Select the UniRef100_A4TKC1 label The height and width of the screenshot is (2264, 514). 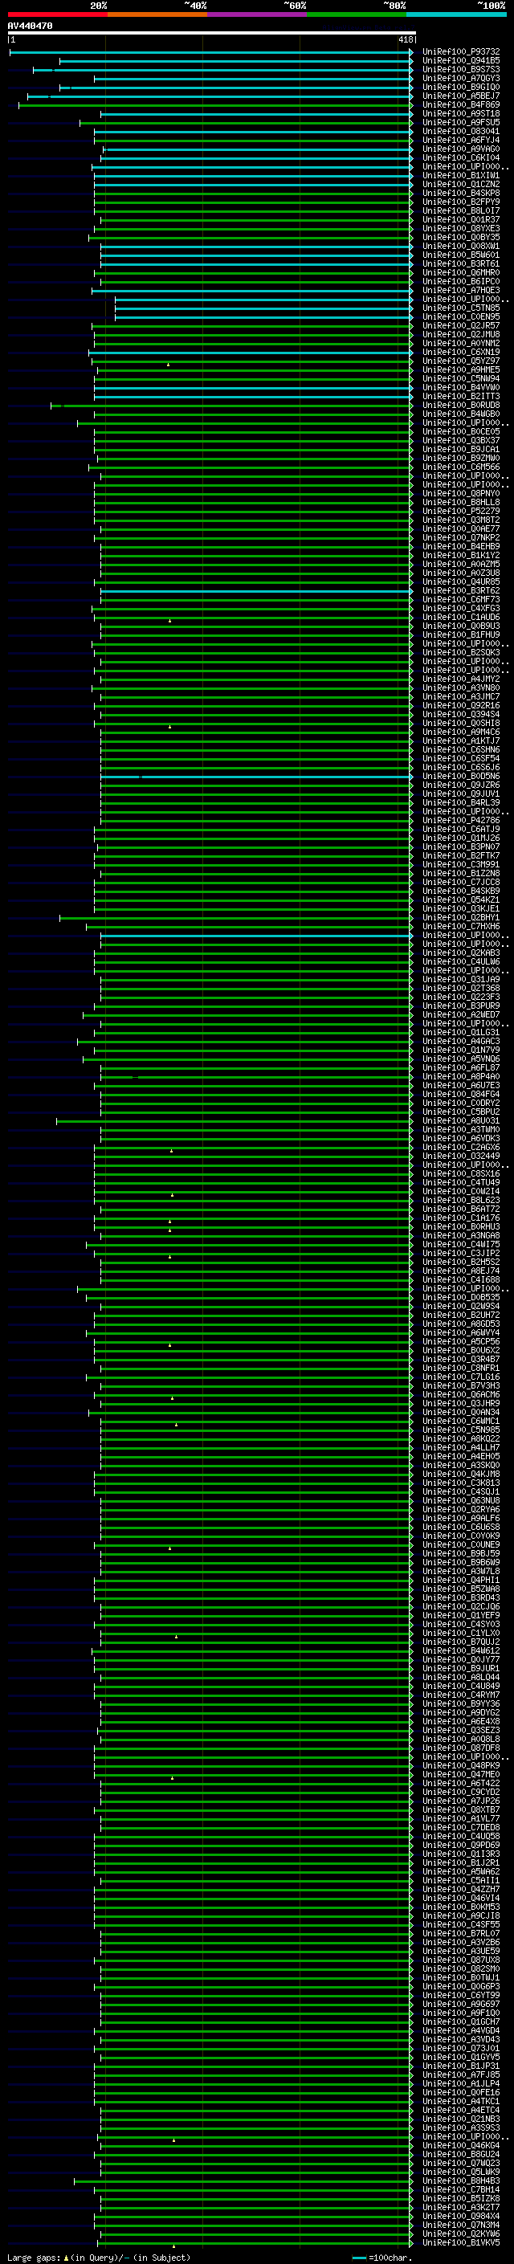click(x=461, y=2102)
